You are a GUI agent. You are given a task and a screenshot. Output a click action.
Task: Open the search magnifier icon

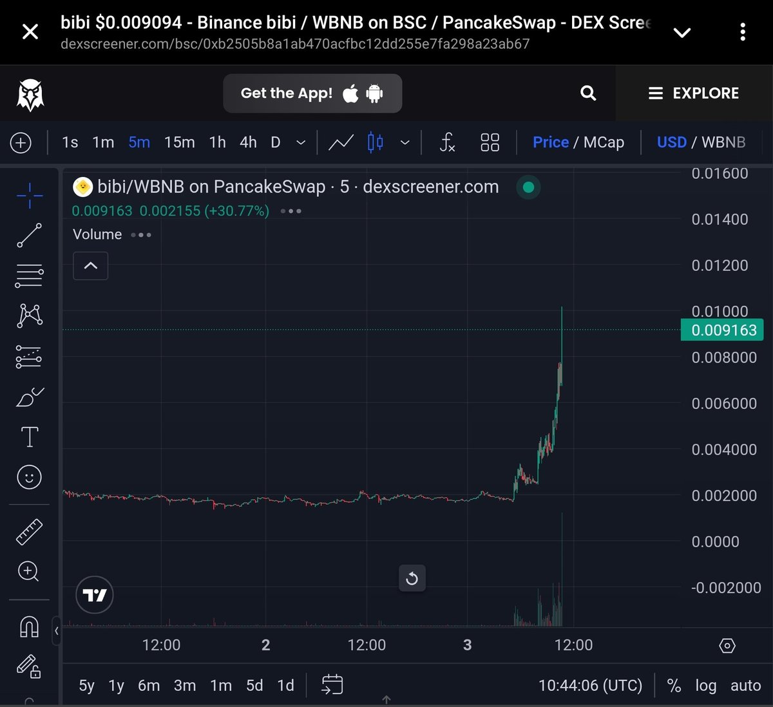[588, 93]
